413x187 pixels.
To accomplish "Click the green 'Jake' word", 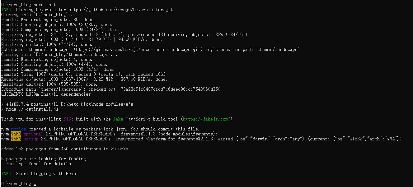I will coord(118,119).
